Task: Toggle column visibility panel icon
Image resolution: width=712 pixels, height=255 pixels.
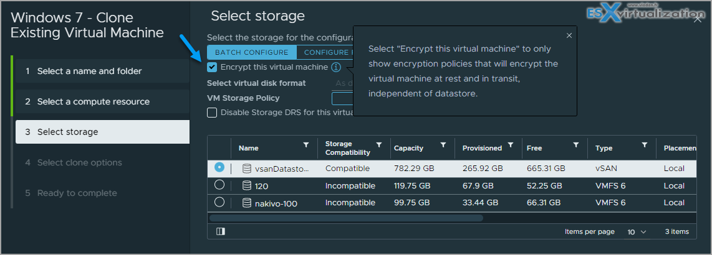Action: tap(220, 231)
